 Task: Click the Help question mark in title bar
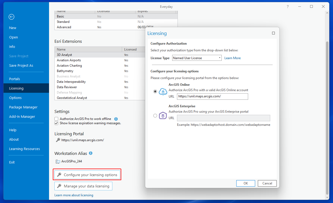(288, 7)
